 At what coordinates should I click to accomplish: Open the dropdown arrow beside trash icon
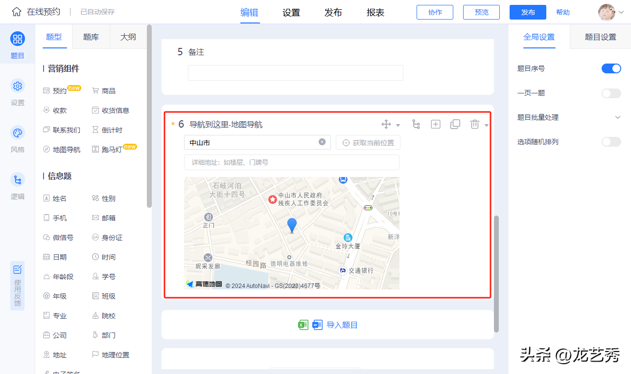pyautogui.click(x=487, y=125)
